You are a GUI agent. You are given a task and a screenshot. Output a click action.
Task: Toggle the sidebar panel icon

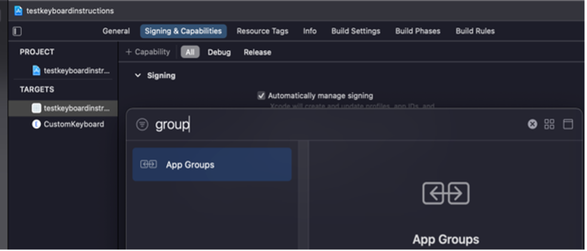click(x=17, y=32)
